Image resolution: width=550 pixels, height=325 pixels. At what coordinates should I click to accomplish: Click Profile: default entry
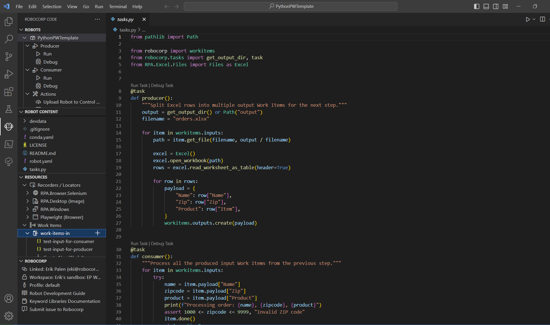click(x=45, y=285)
